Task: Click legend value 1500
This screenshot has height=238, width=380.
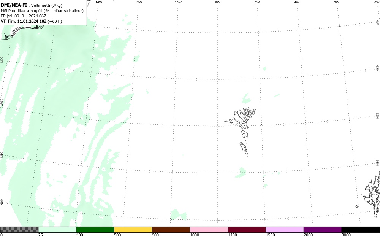Action: tap(270, 235)
